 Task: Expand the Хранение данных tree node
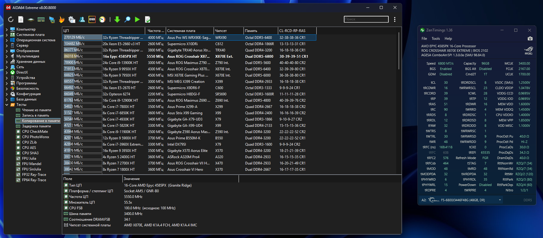[x=7, y=62]
